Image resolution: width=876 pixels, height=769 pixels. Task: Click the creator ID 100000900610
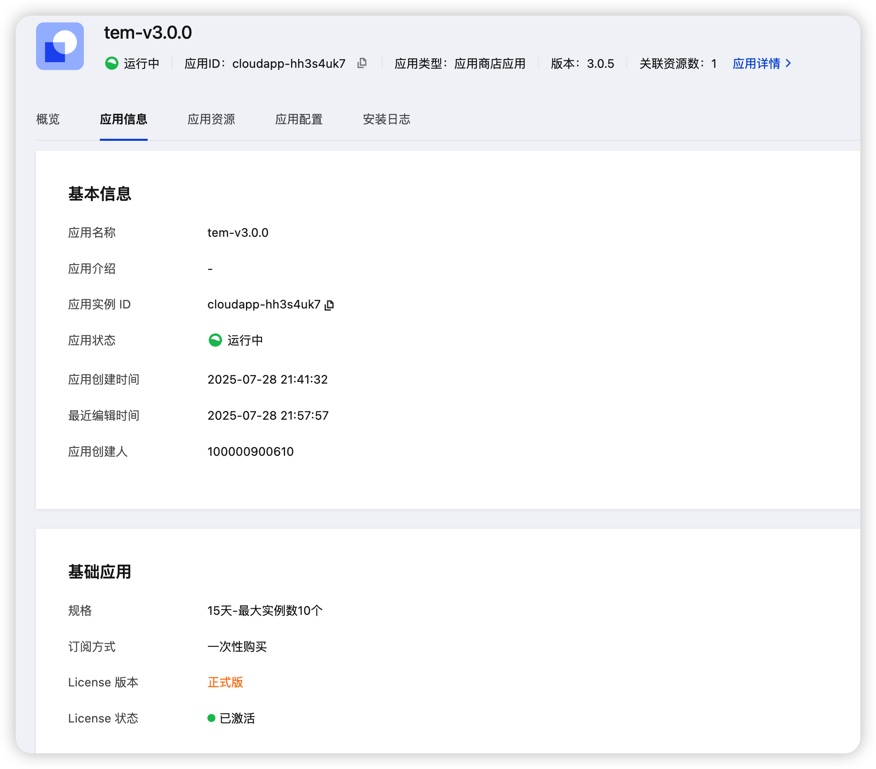(251, 451)
